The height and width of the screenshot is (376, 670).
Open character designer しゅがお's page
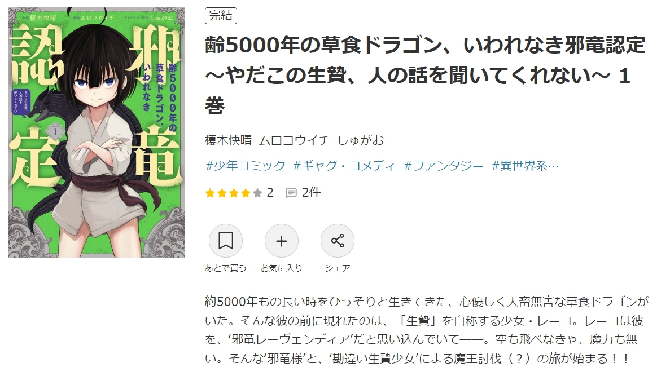(x=361, y=140)
